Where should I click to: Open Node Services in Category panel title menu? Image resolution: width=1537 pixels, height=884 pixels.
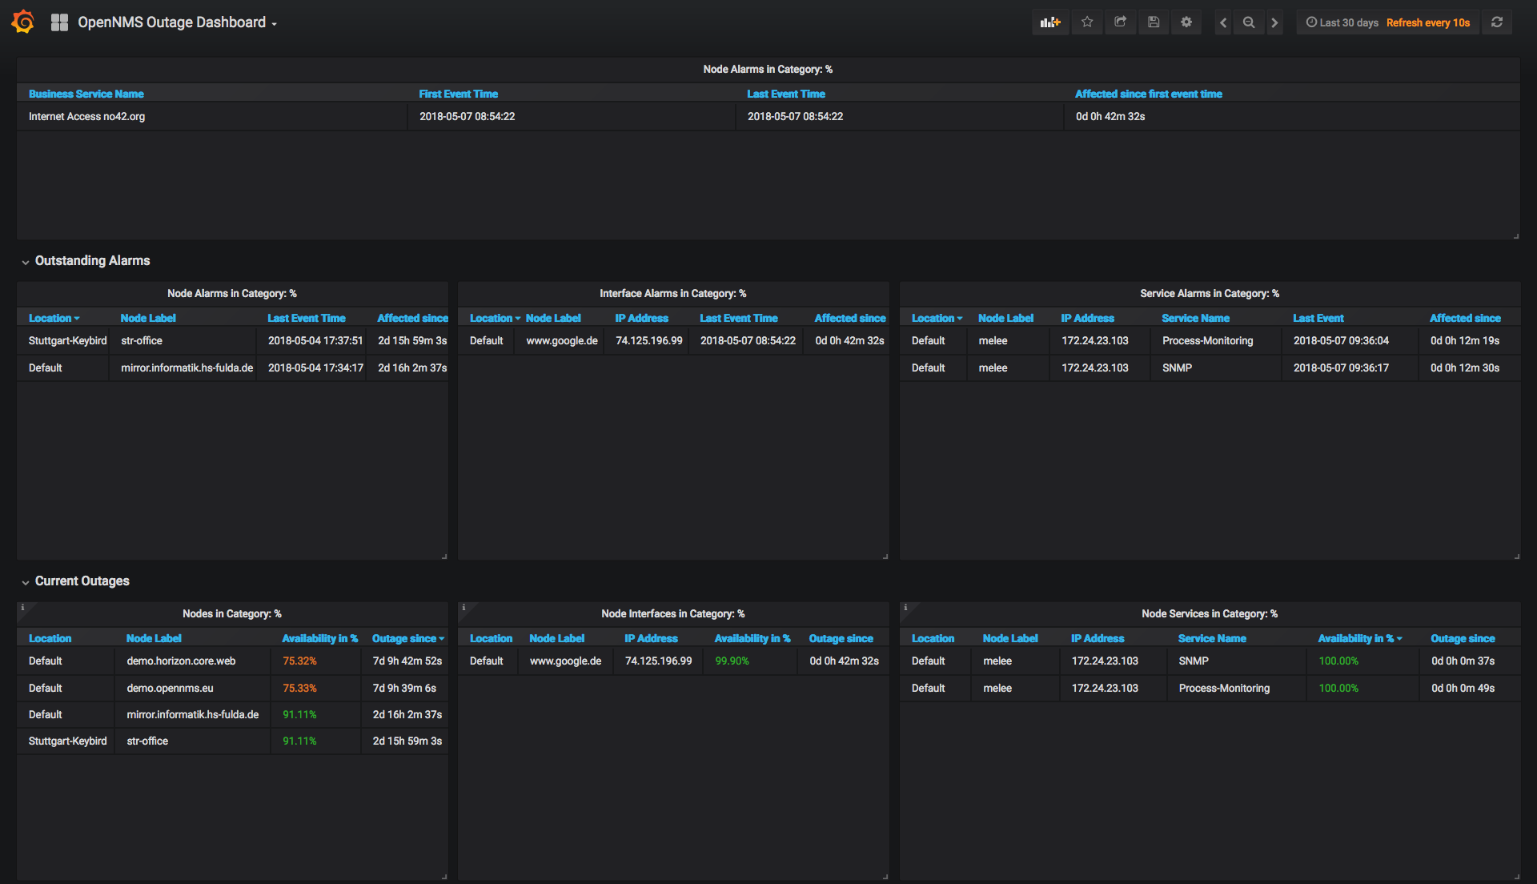pos(1209,614)
